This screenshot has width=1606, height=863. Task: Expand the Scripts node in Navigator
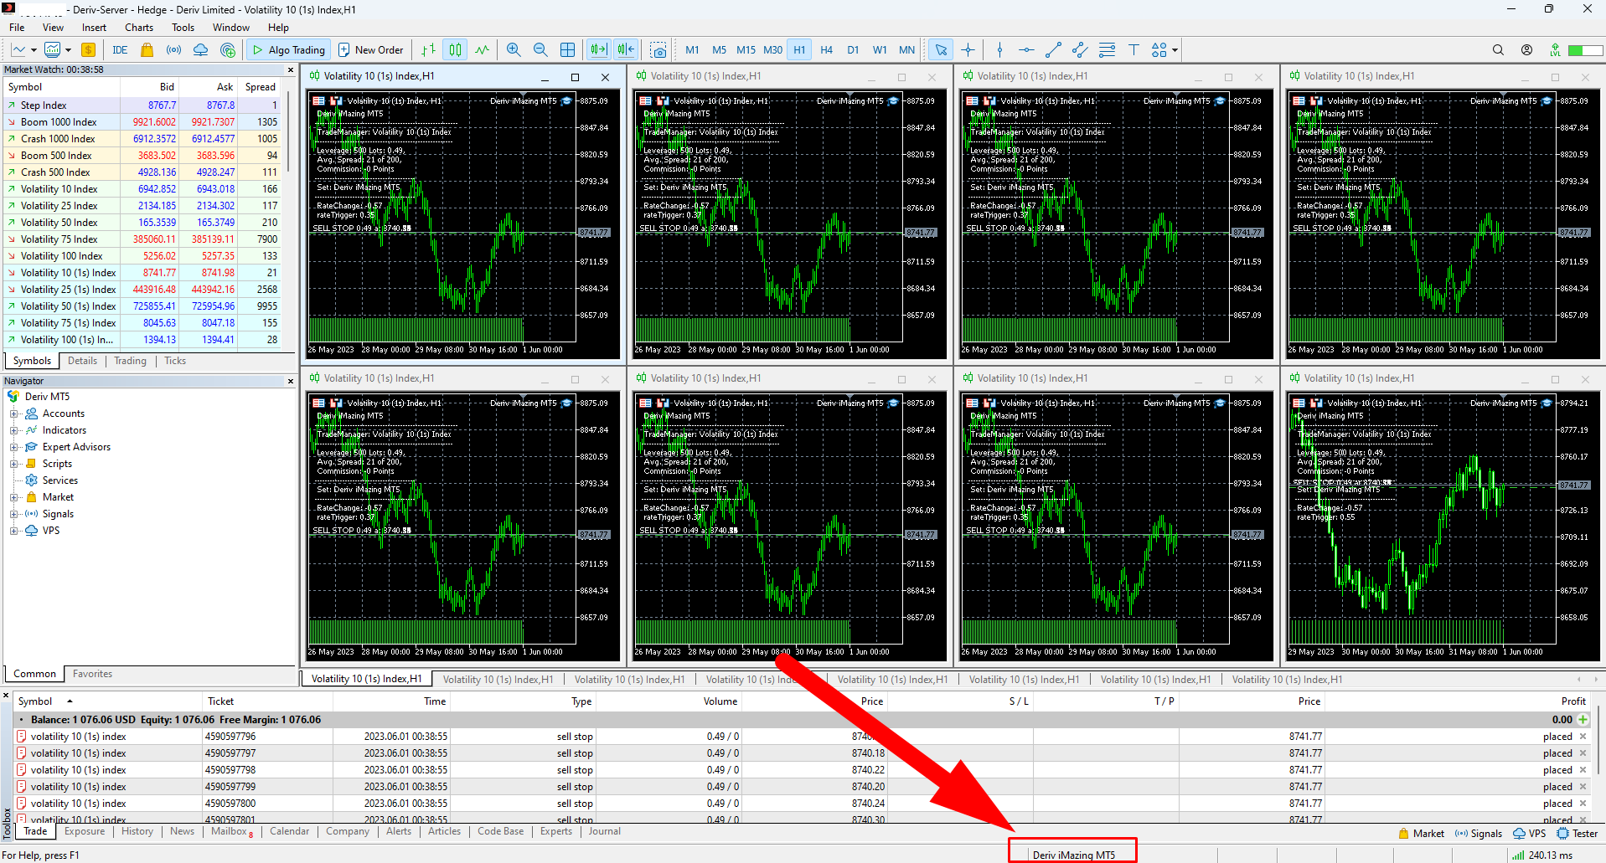pyautogui.click(x=14, y=464)
